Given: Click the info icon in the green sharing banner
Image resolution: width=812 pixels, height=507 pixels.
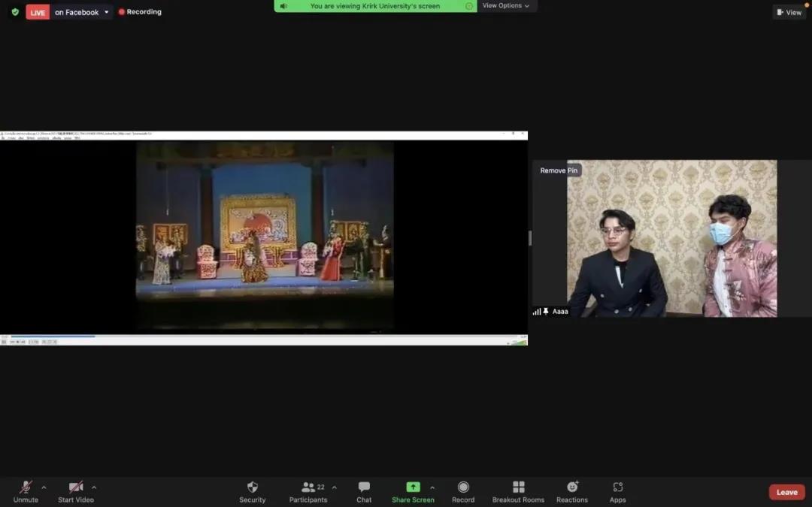Looking at the screenshot, I should click(x=468, y=6).
